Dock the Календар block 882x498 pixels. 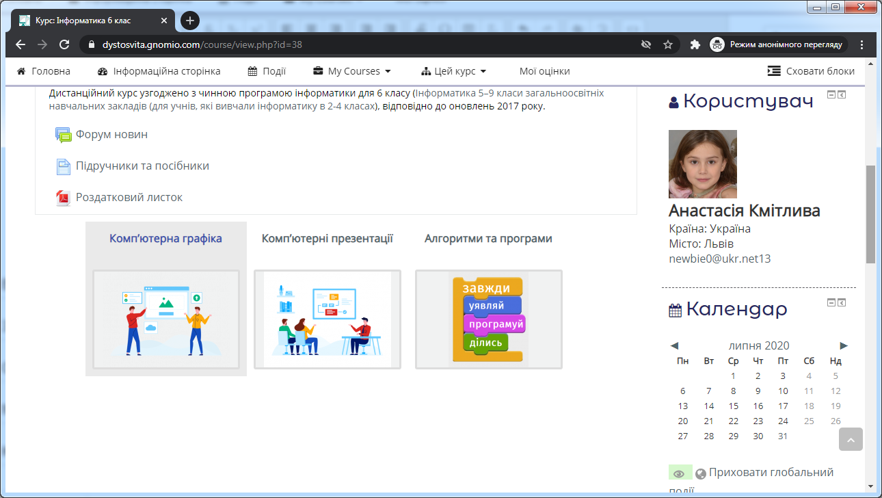(842, 302)
